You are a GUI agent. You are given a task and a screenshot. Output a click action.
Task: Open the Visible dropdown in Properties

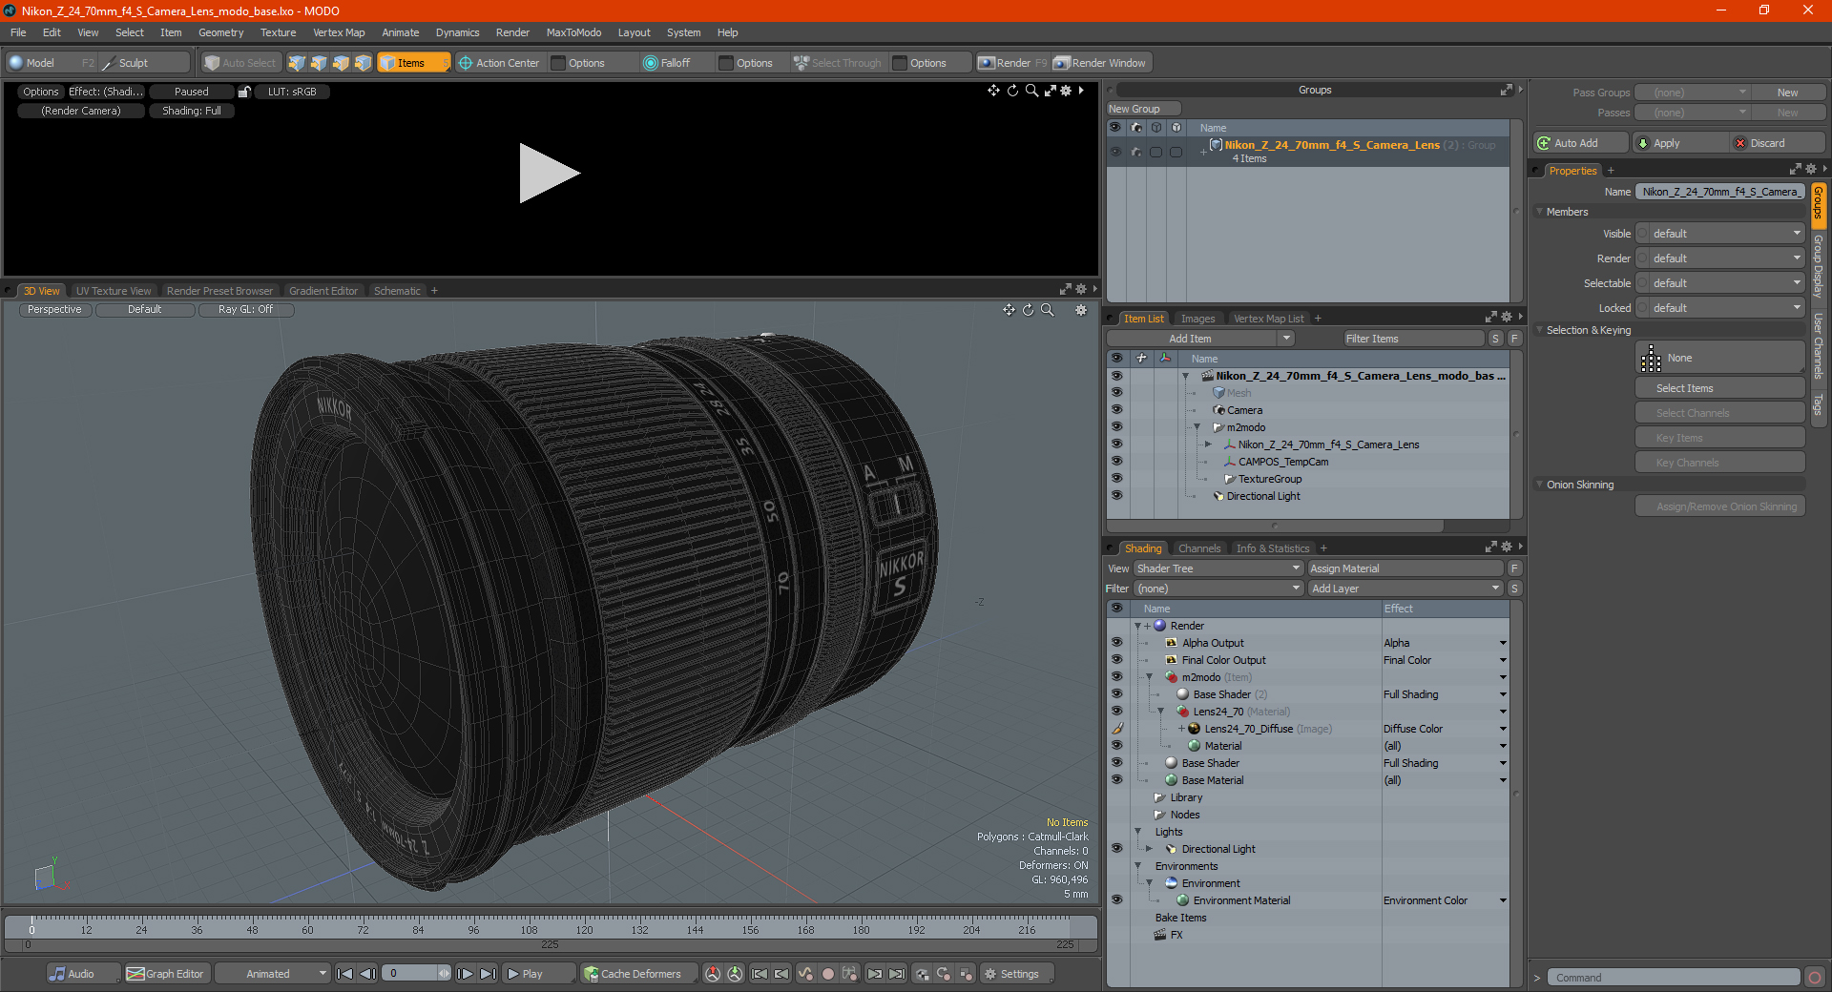(x=1720, y=234)
